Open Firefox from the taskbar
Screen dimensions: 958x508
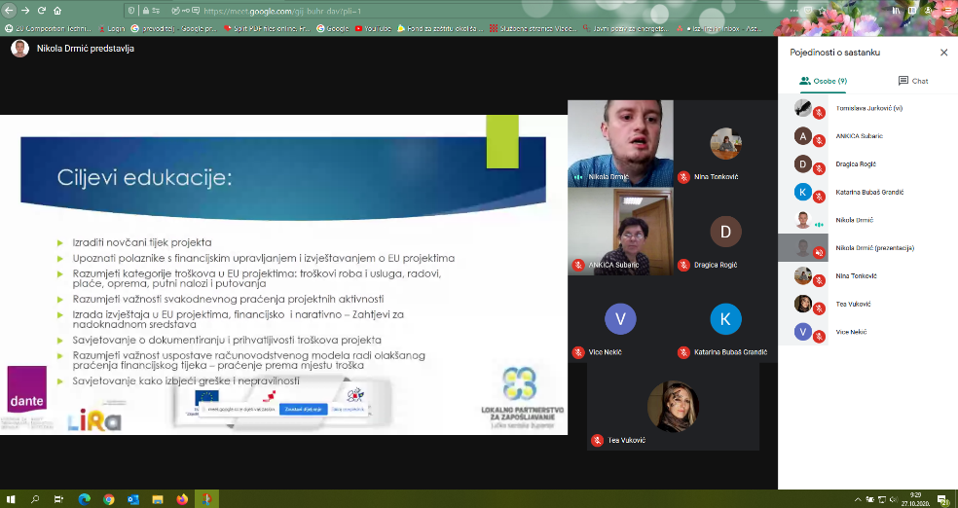(181, 498)
